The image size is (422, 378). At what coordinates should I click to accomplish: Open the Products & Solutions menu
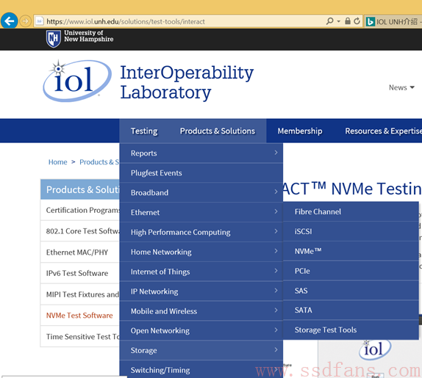(217, 131)
